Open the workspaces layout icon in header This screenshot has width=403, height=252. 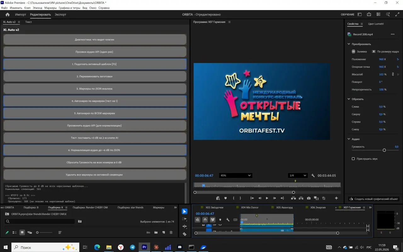pyautogui.click(x=360, y=14)
